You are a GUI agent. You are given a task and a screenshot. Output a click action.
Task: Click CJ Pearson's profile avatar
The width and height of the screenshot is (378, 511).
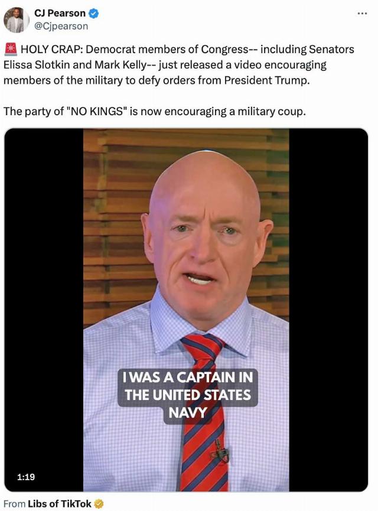pos(16,19)
